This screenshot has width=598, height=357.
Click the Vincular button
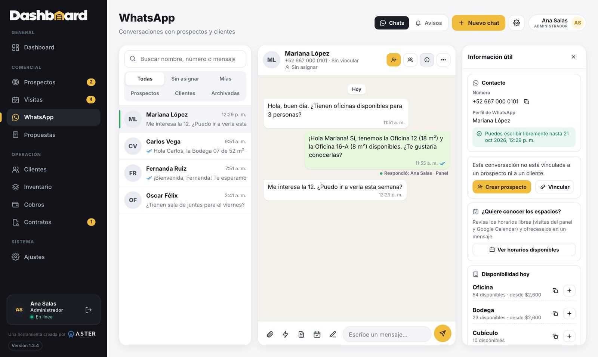(555, 187)
